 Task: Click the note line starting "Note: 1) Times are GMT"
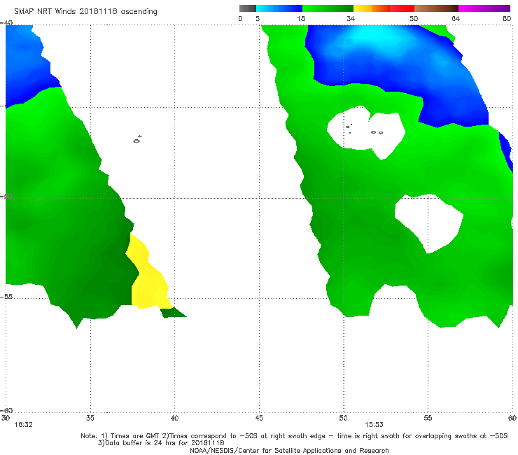tap(294, 436)
